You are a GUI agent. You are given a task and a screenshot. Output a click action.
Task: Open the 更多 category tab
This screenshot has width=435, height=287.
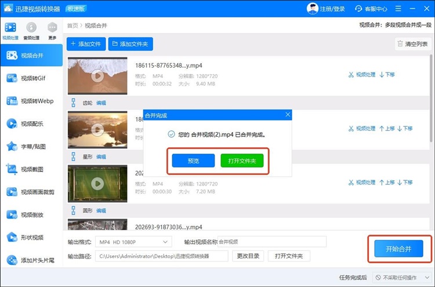click(x=52, y=31)
